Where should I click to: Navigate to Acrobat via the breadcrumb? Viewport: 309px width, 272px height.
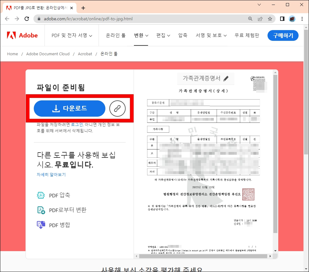pos(85,54)
